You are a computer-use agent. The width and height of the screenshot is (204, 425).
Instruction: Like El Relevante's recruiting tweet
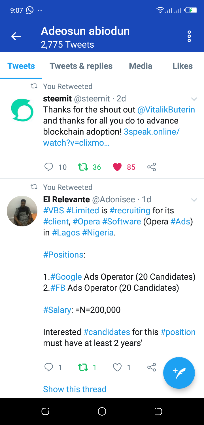(x=117, y=367)
